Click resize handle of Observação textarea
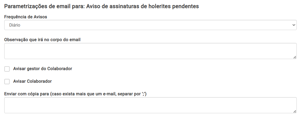Viewport: 301px width, 117px height. coord(295,57)
